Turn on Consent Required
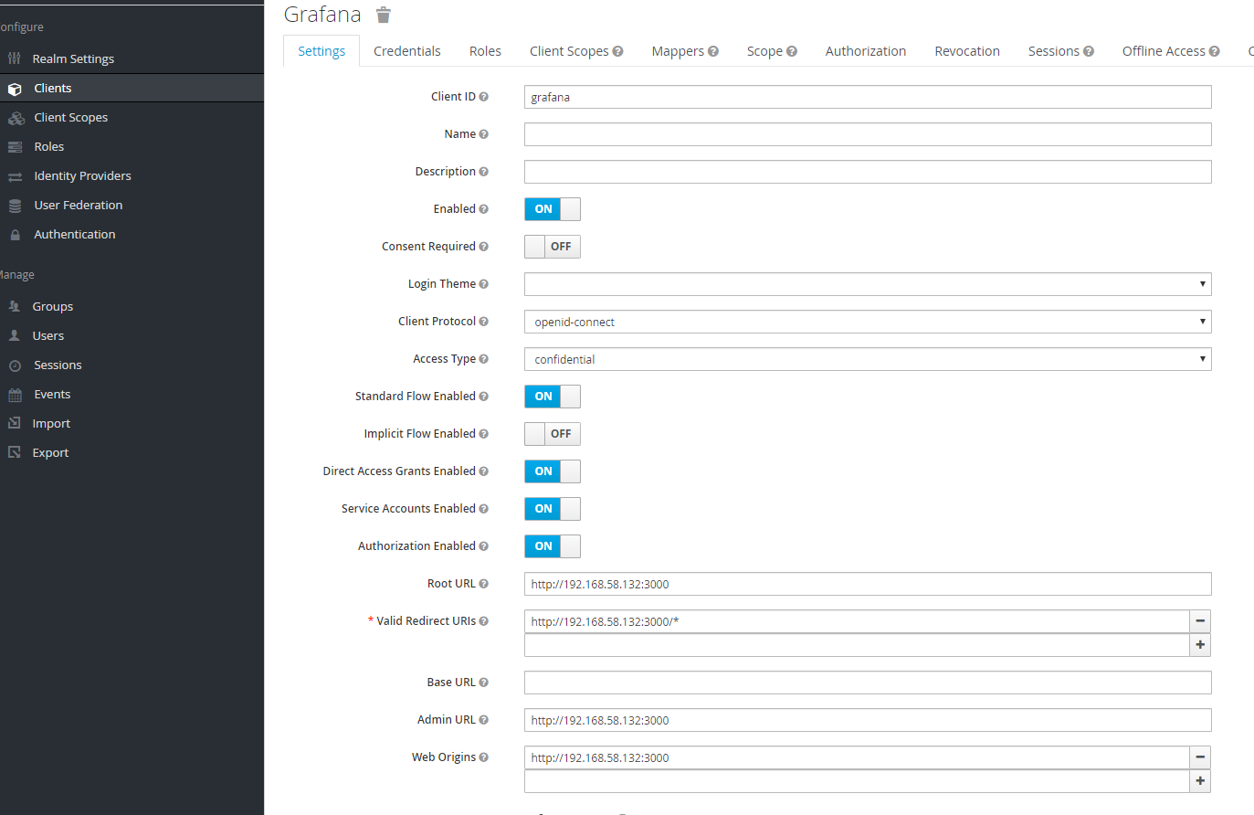 pos(552,246)
